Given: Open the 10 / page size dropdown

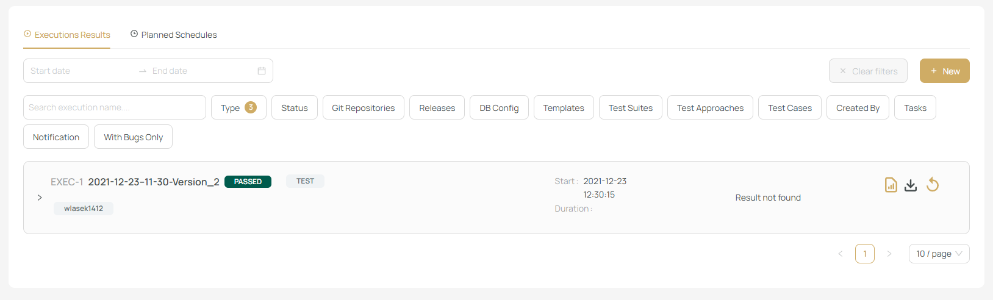Looking at the screenshot, I should click(x=939, y=254).
